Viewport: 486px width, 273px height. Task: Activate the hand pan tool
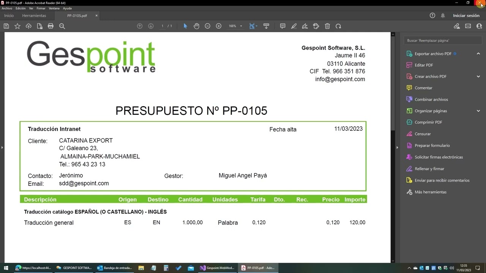pyautogui.click(x=196, y=26)
